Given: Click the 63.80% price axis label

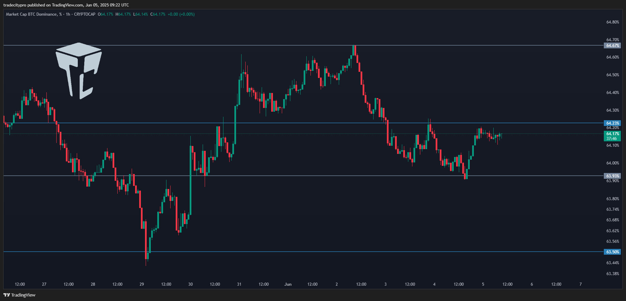Looking at the screenshot, I should tap(612, 199).
